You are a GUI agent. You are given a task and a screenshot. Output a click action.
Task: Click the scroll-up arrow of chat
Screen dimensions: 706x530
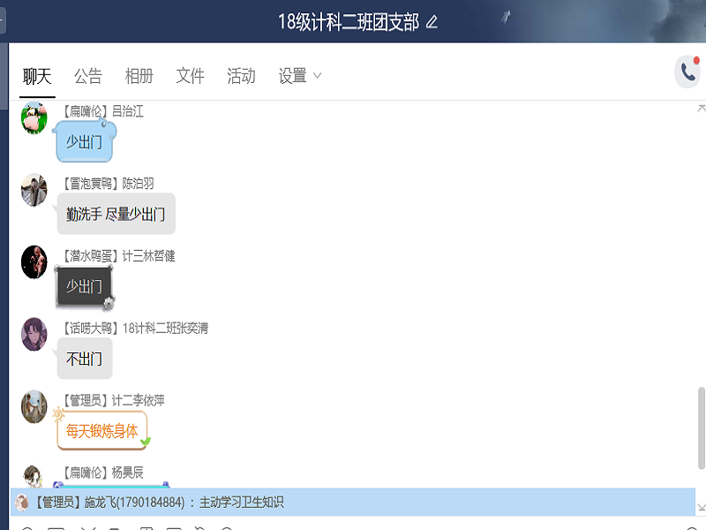701,108
